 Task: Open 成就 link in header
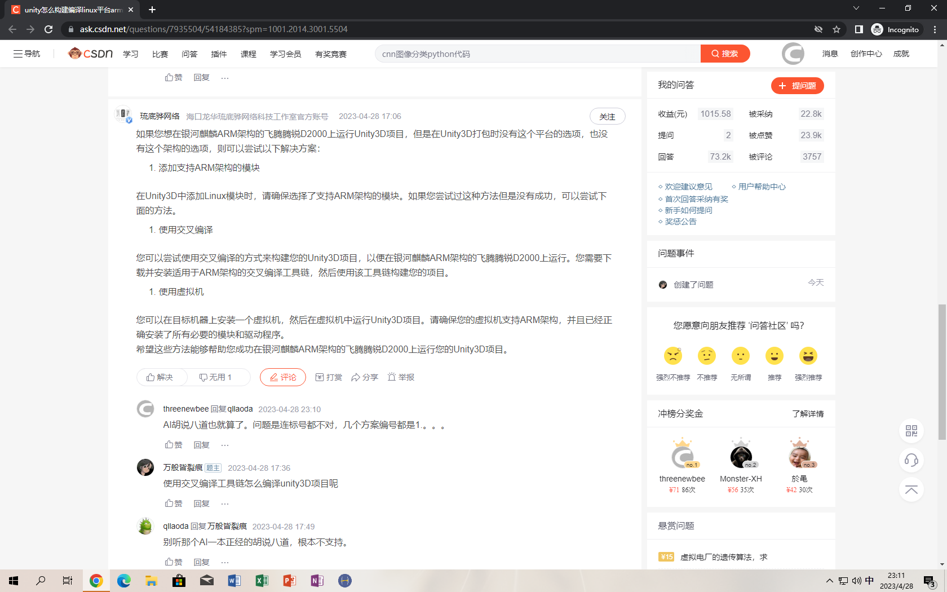[x=901, y=54]
